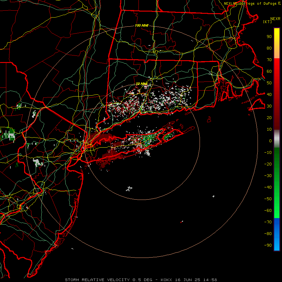The width and height of the screenshot is (282, 282).
Task: Click the "KOKX" radar site identifier
Action: pyautogui.click(x=166, y=280)
